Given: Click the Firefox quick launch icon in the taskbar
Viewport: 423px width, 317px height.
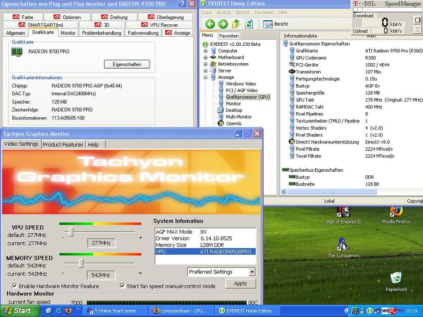Looking at the screenshot, I should [x=68, y=311].
